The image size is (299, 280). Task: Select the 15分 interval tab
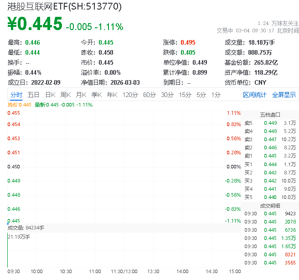(185, 95)
